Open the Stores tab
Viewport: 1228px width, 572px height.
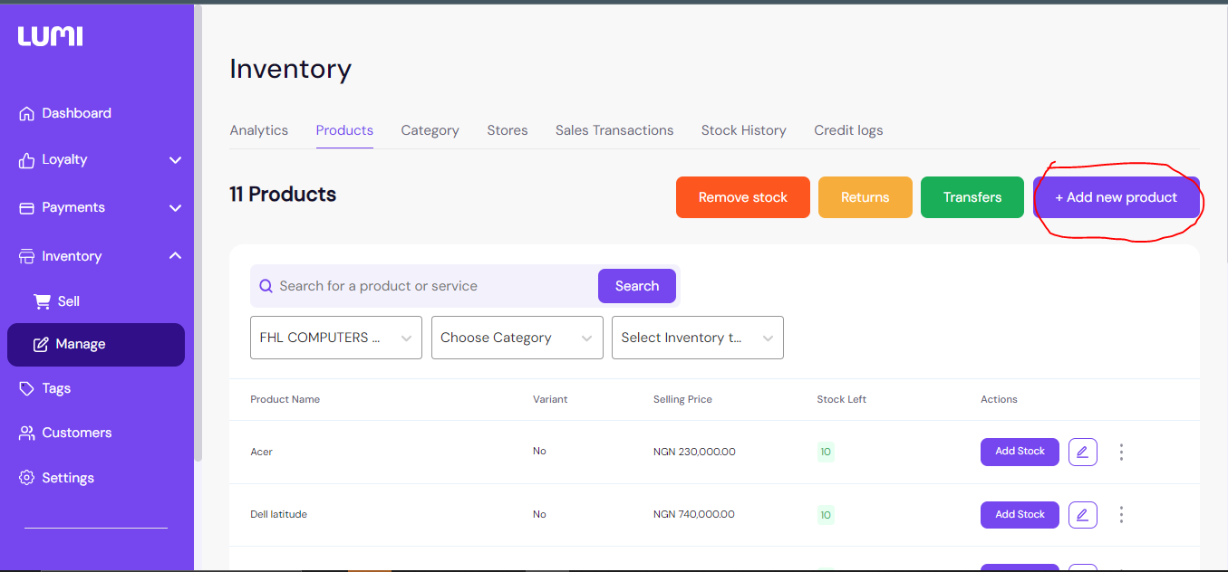tap(508, 130)
